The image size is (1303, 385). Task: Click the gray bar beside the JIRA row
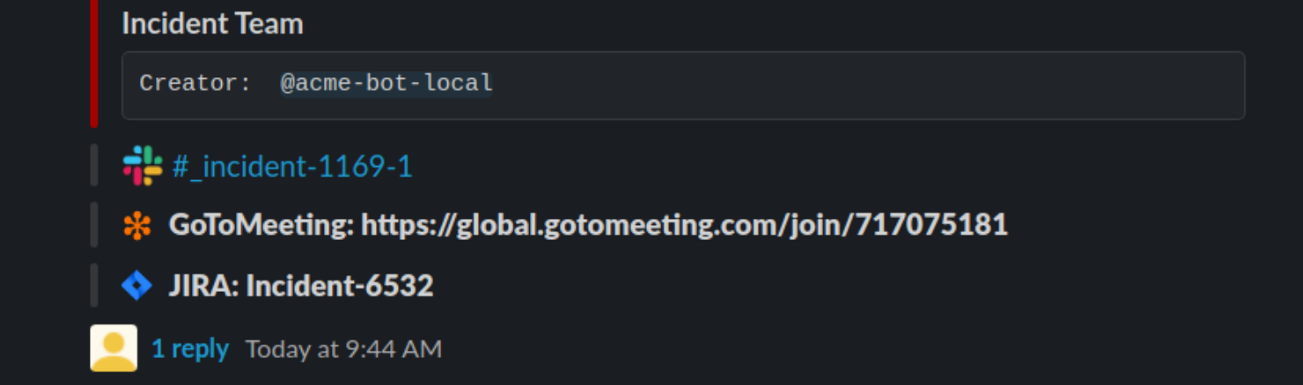(94, 285)
